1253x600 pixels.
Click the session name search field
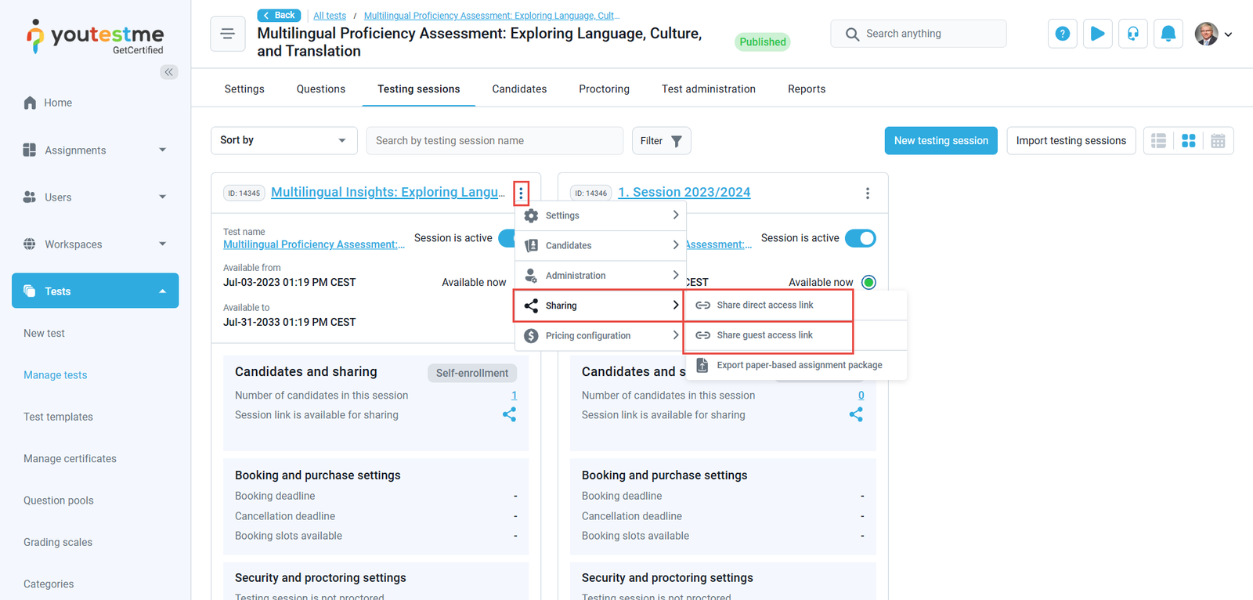(x=494, y=141)
